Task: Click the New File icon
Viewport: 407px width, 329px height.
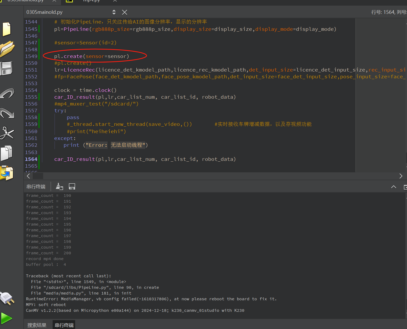Action: click(7, 29)
